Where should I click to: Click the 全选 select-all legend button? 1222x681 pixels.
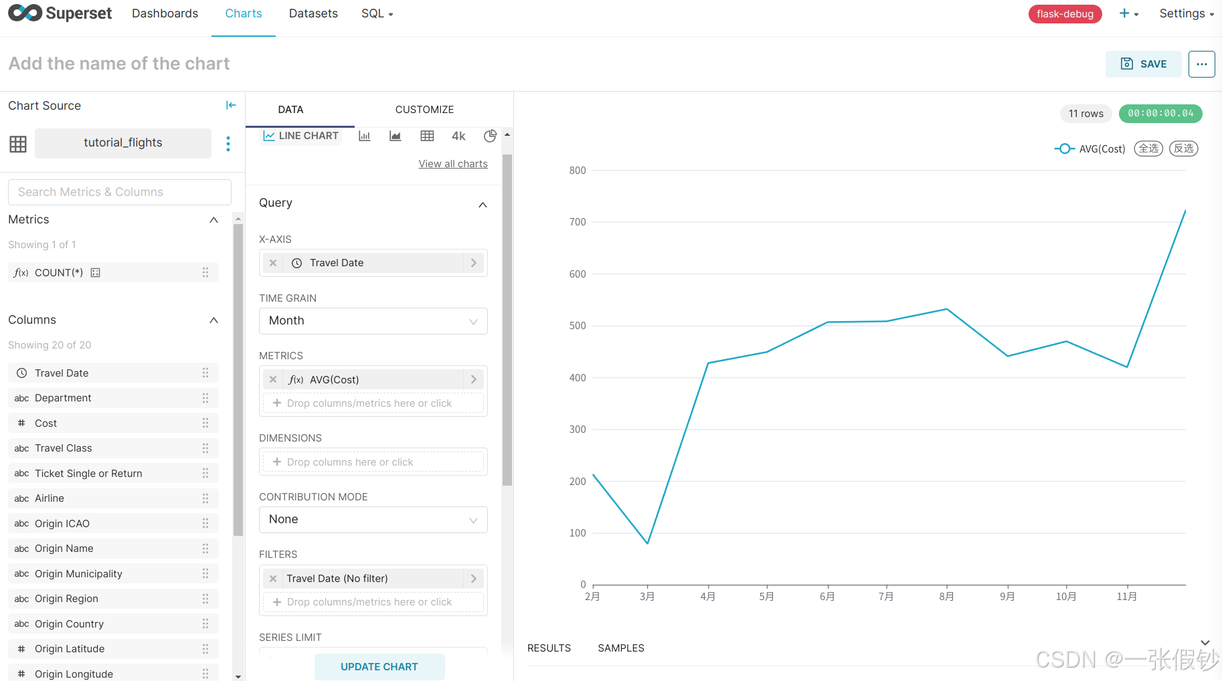coord(1148,149)
